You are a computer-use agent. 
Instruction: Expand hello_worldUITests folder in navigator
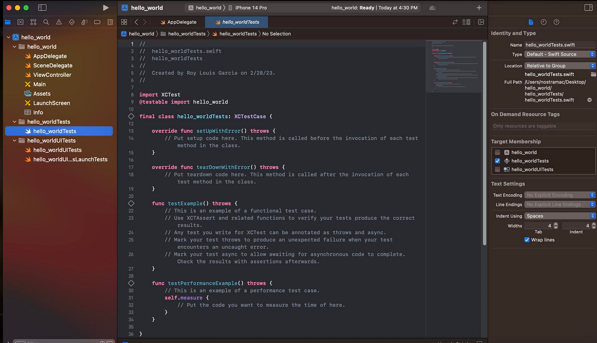click(14, 141)
